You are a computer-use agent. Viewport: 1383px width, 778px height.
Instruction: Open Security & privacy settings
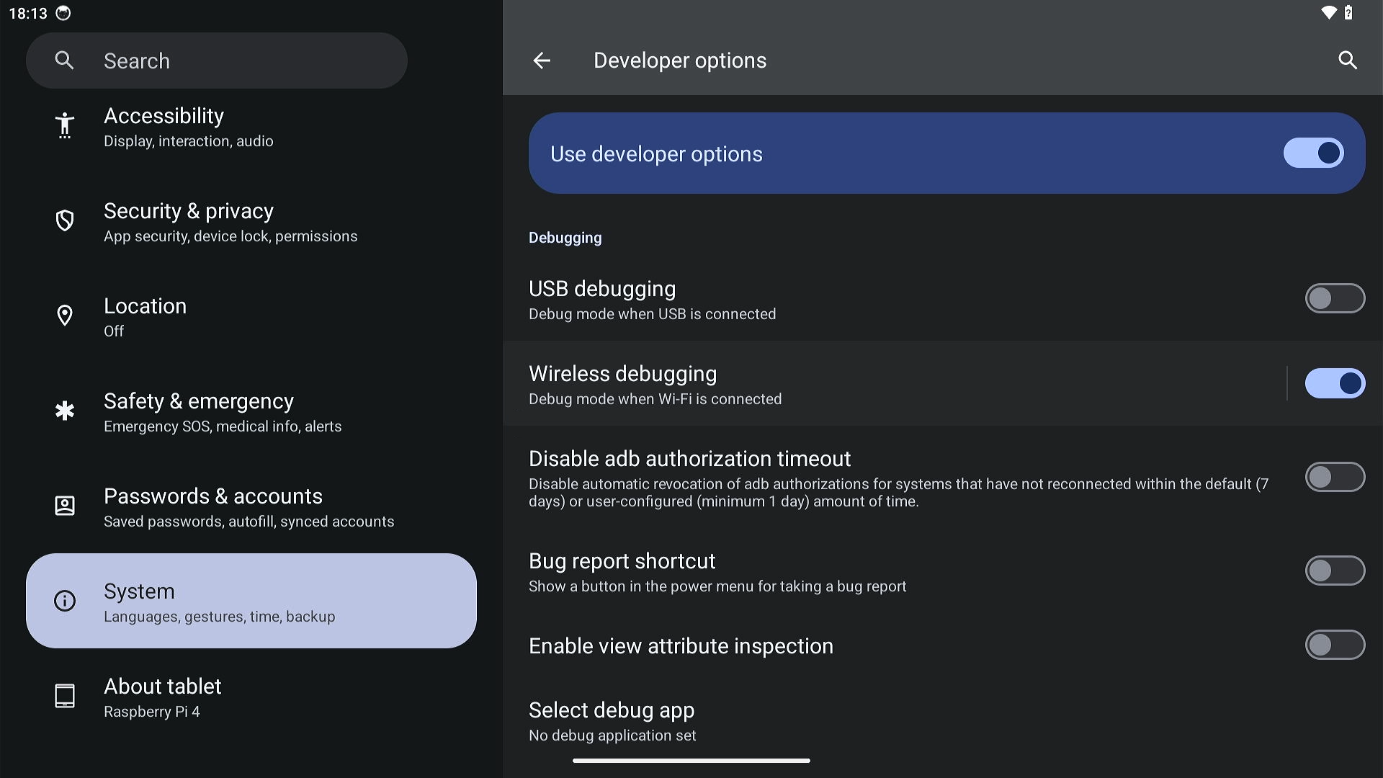[x=251, y=220]
